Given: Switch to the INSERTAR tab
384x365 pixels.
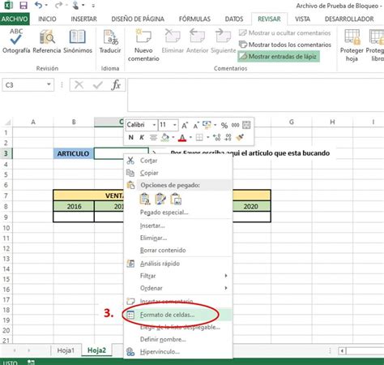Looking at the screenshot, I should (x=83, y=19).
